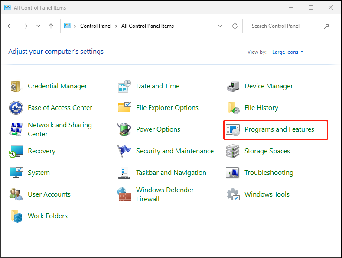
Task: Select the All Control Panel Items breadcrumb
Action: click(x=147, y=26)
